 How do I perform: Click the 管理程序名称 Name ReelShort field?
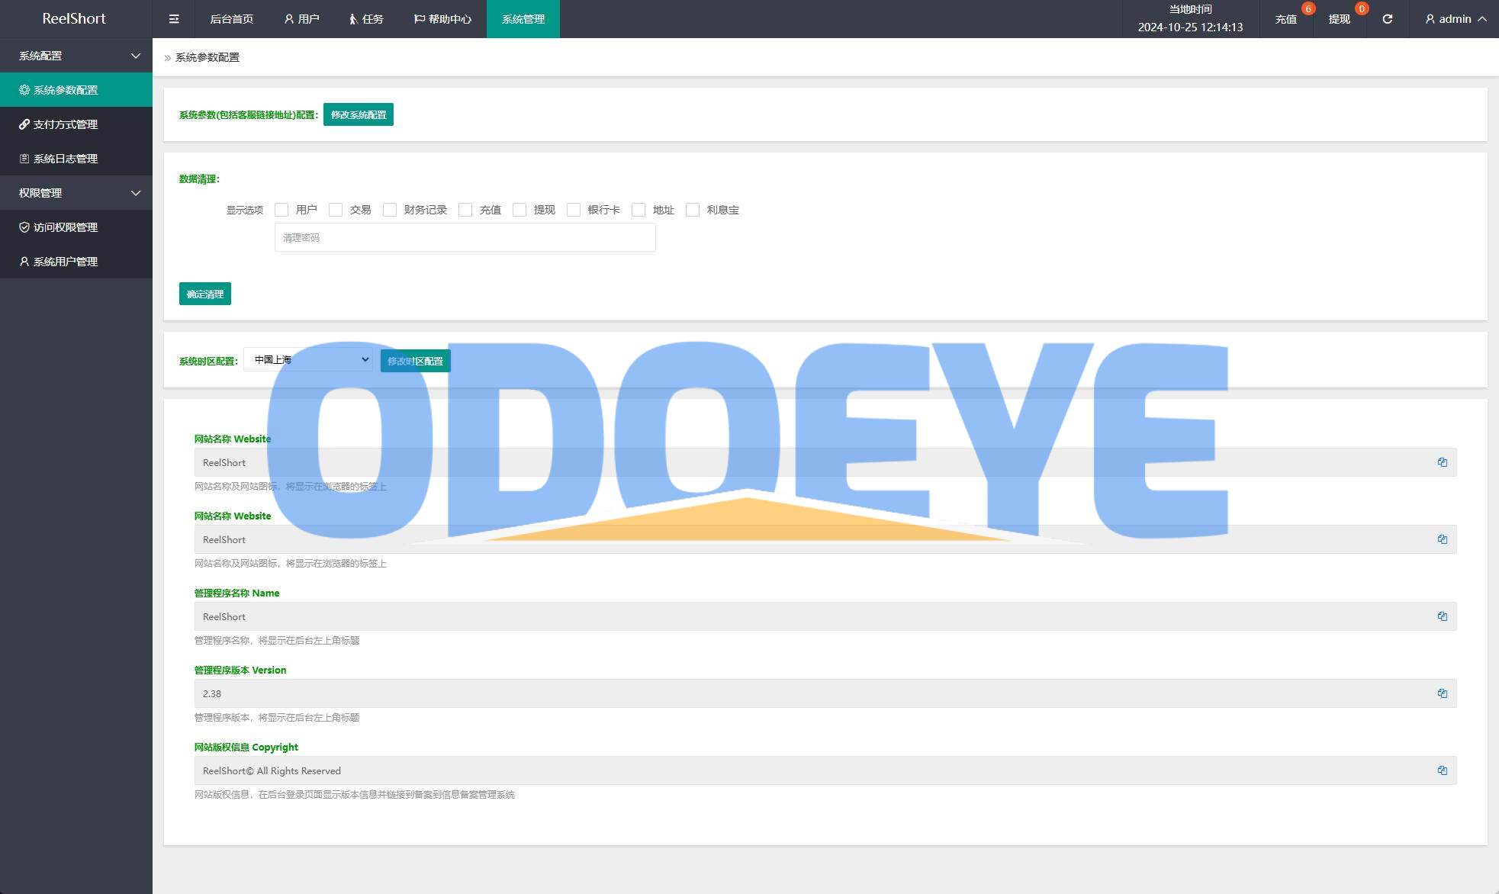[825, 616]
